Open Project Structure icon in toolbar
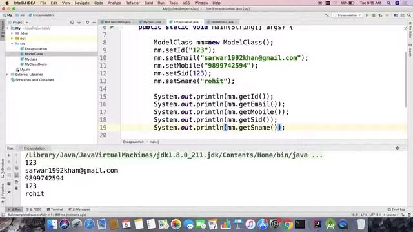The width and height of the screenshot is (413, 232). (x=396, y=15)
